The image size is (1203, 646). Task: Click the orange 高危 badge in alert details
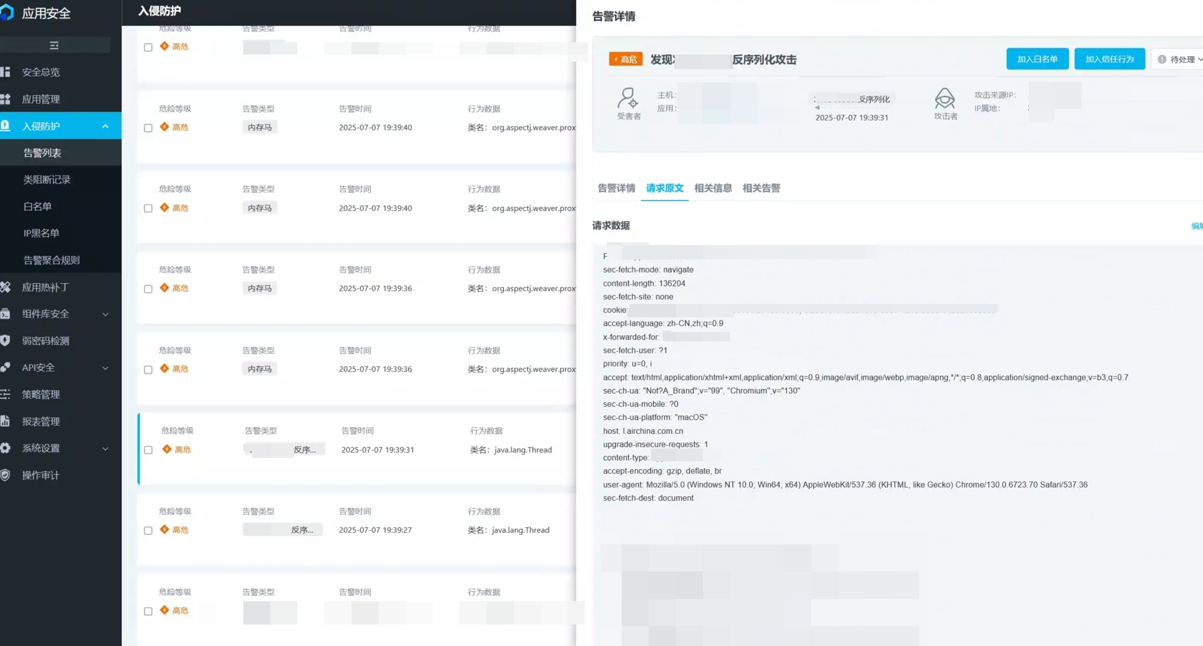[x=626, y=60]
